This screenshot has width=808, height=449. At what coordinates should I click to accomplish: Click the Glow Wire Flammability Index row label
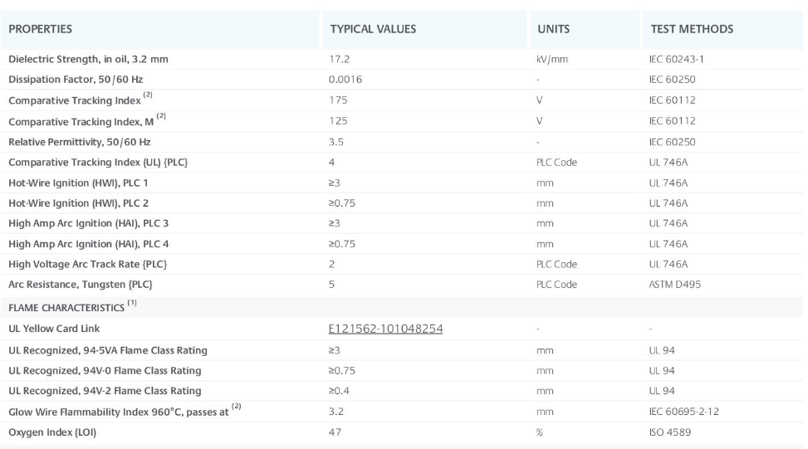click(125, 411)
